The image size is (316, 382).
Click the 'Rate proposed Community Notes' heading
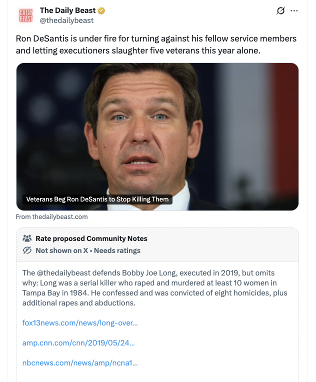pyautogui.click(x=91, y=238)
